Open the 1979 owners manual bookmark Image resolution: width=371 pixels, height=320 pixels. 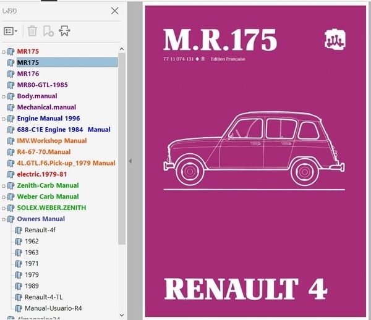coord(32,275)
